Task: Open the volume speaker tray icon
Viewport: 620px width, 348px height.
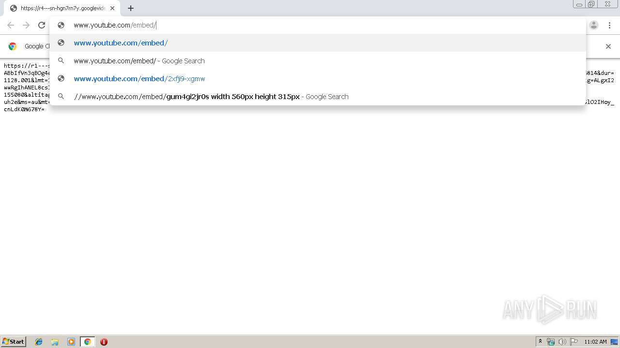Action: coord(562,342)
